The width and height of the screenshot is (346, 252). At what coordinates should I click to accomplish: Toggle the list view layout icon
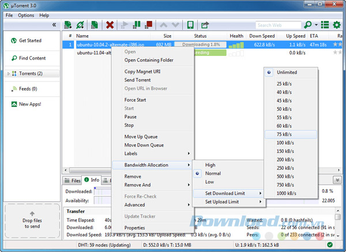(x=325, y=25)
